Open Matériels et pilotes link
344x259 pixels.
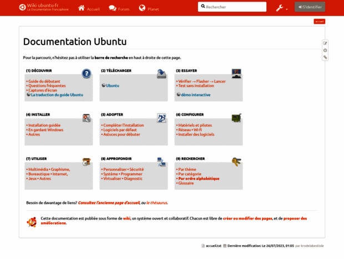point(195,125)
